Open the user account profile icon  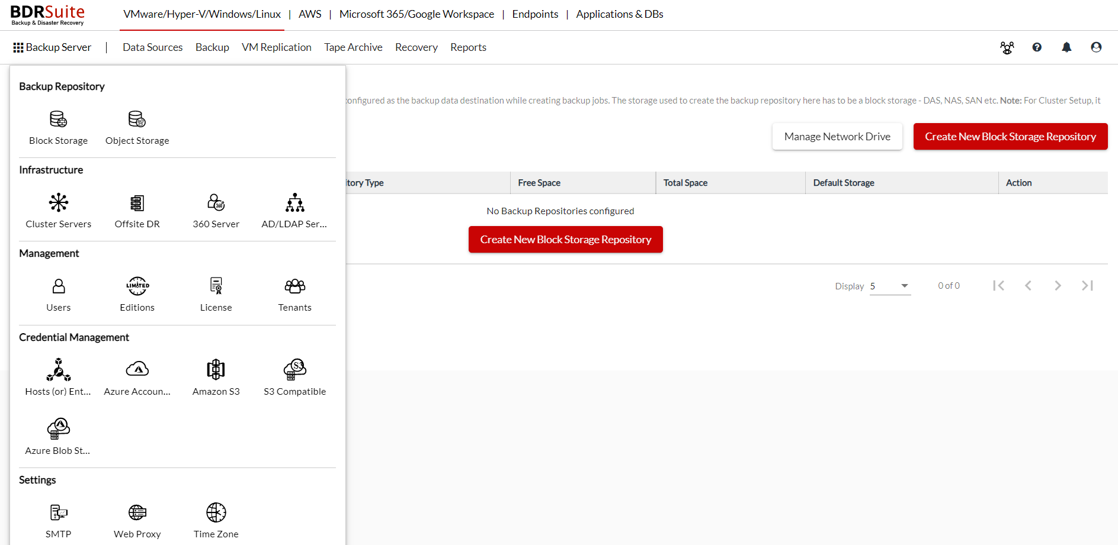pyautogui.click(x=1096, y=47)
